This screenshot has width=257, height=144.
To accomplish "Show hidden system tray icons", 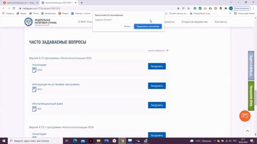I will pos(214,141).
